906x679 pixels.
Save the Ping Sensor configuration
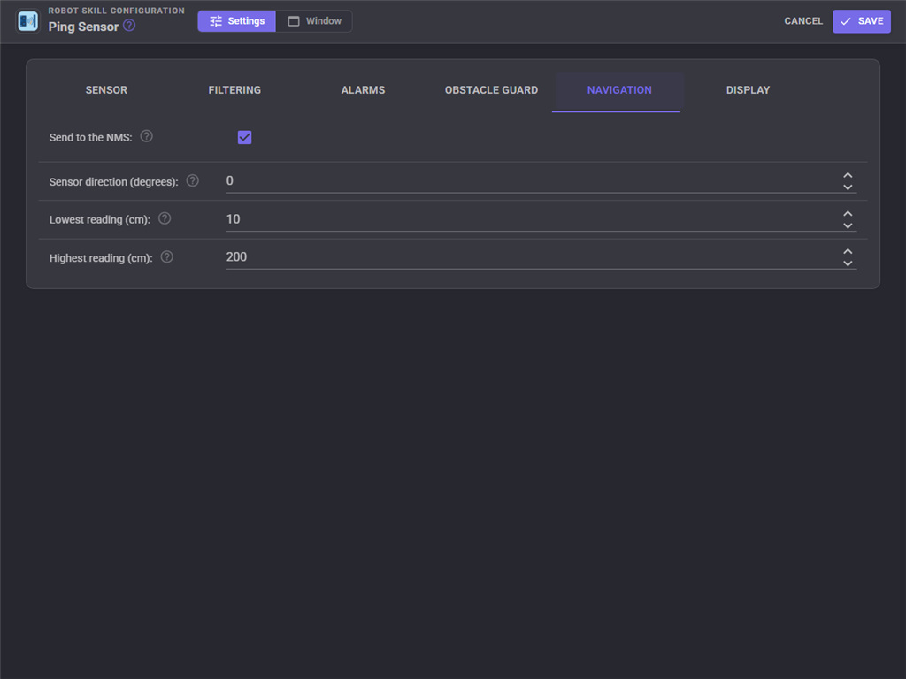(x=862, y=21)
